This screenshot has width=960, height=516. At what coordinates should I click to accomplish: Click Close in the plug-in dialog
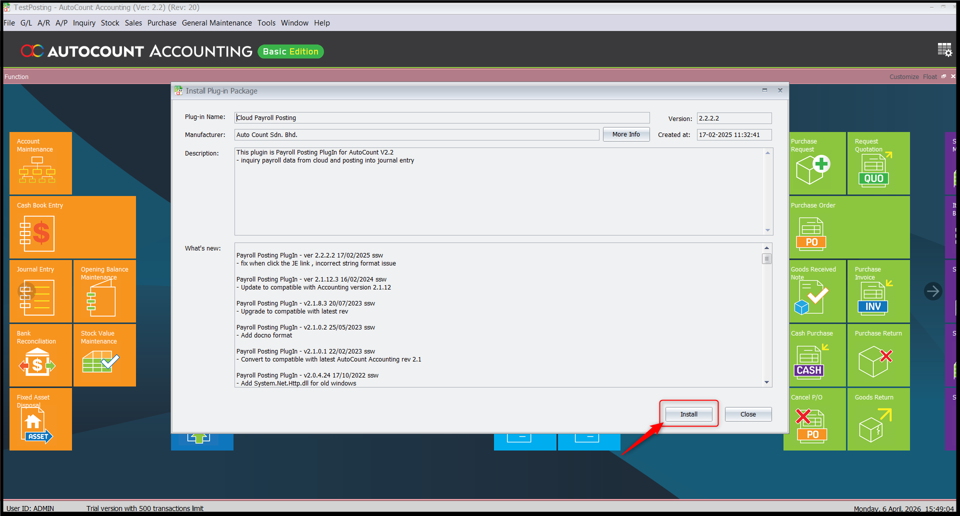[748, 414]
